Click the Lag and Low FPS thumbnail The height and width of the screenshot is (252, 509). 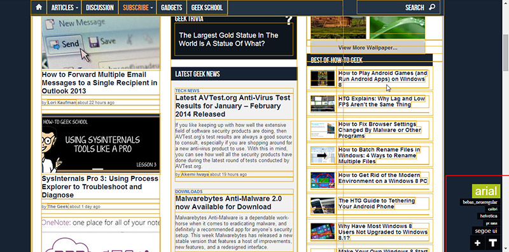point(323,103)
